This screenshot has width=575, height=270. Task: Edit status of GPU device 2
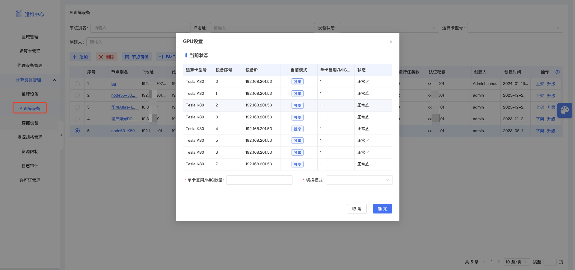pyautogui.click(x=367, y=105)
